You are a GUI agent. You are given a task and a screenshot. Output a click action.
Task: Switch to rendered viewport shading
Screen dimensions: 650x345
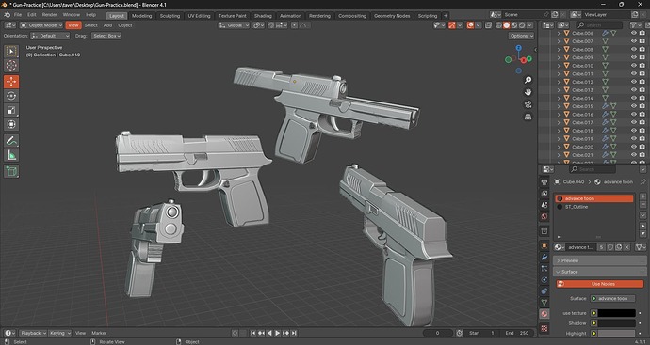pyautogui.click(x=522, y=25)
